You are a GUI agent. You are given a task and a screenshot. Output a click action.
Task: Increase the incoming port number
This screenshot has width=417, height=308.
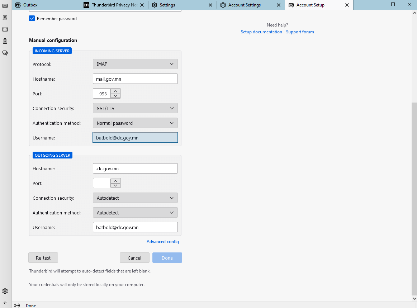pyautogui.click(x=115, y=91)
